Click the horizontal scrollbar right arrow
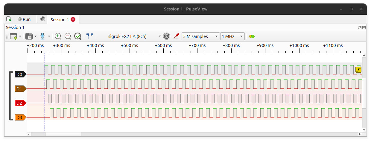The height and width of the screenshot is (142, 371). point(360,135)
